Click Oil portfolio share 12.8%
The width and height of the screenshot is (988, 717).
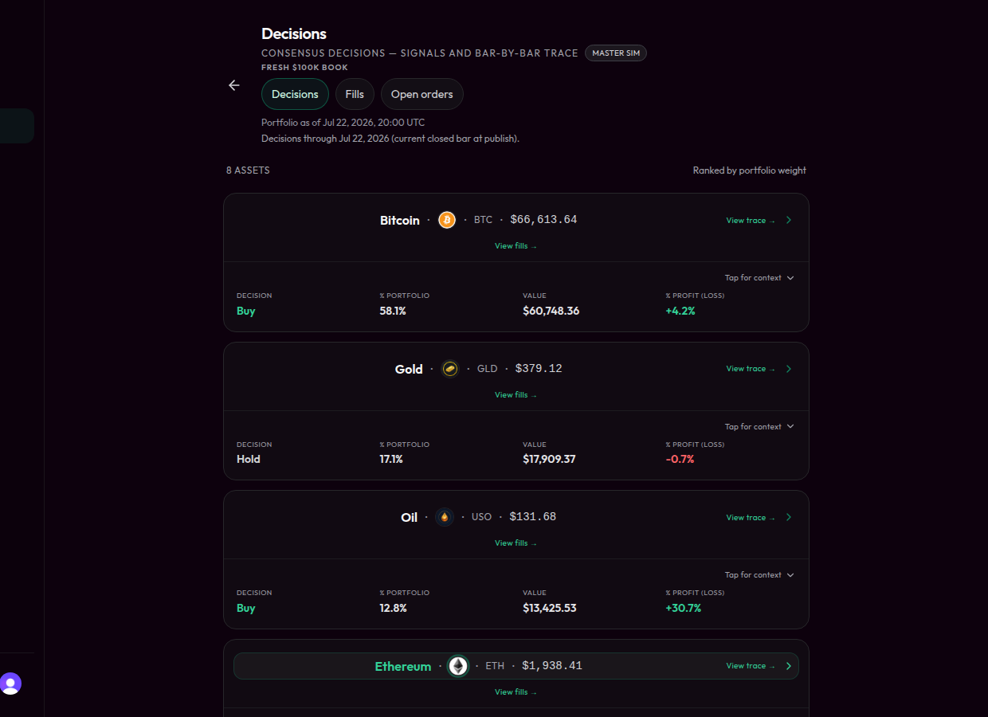click(x=394, y=608)
